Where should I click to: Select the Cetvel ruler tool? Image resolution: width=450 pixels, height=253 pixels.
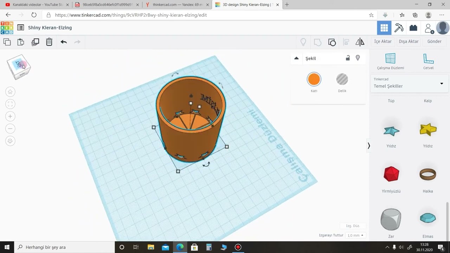point(428,61)
